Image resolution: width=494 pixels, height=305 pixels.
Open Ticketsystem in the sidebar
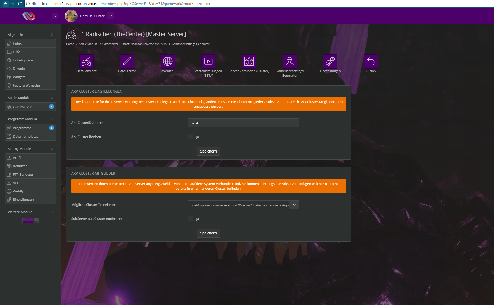click(30, 60)
